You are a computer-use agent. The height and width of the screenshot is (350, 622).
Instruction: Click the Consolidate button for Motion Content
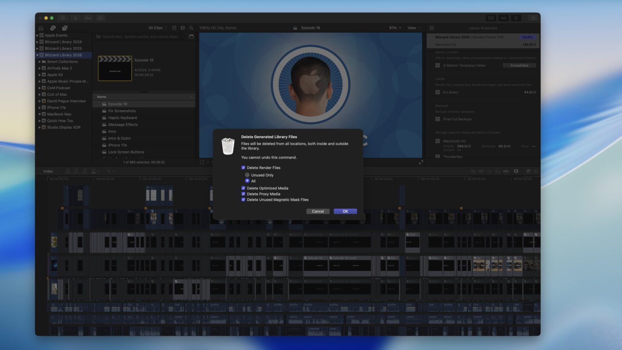tap(519, 66)
